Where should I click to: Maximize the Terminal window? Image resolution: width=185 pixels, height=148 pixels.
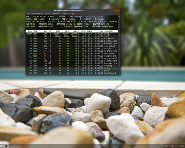[x=116, y=10]
